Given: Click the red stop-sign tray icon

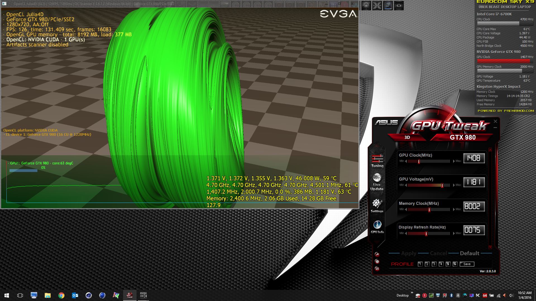Looking at the screenshot, I should coord(424,295).
